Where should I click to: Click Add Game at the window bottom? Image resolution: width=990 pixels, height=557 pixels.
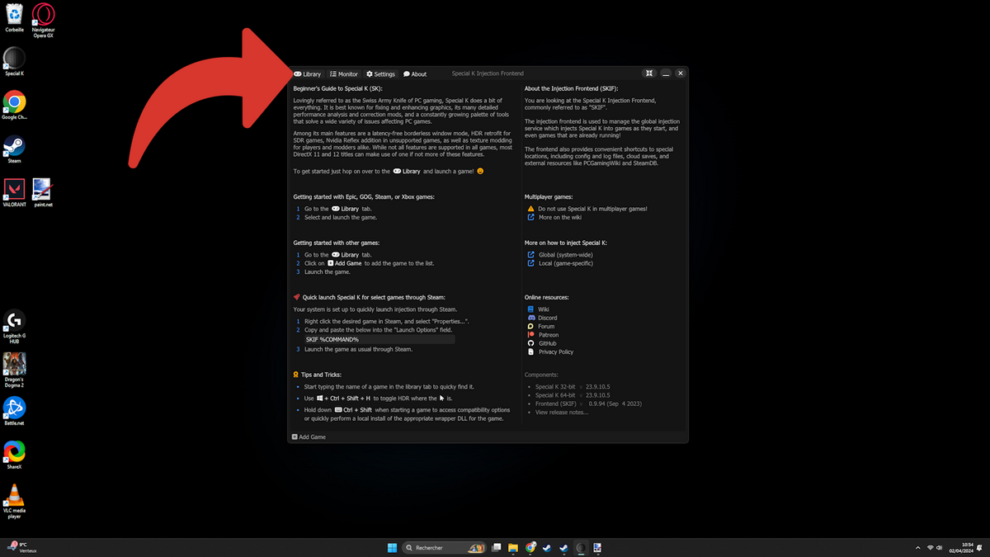click(309, 437)
